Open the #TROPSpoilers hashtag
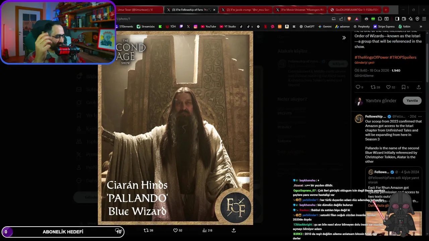The height and width of the screenshot is (241, 429). 403,57
